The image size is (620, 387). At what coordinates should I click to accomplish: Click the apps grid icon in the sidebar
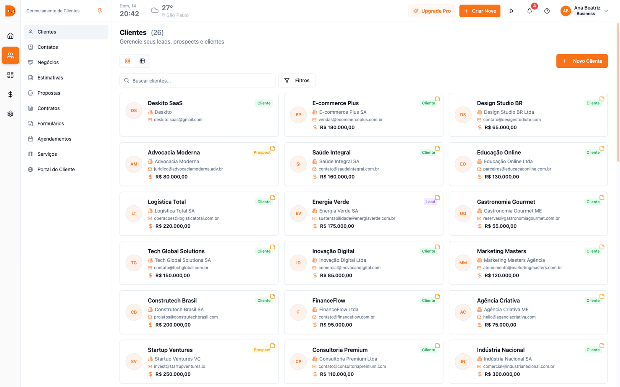[x=10, y=75]
